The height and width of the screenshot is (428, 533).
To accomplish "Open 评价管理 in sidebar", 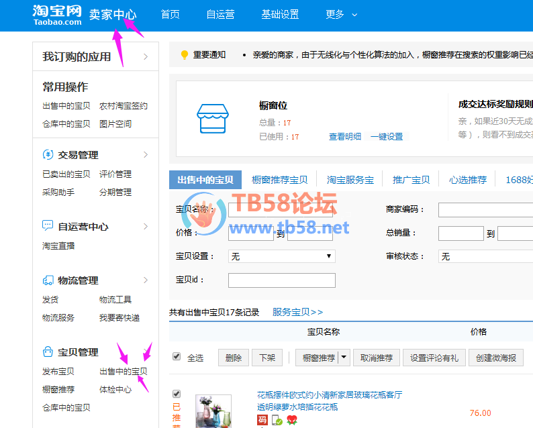I will pos(115,174).
